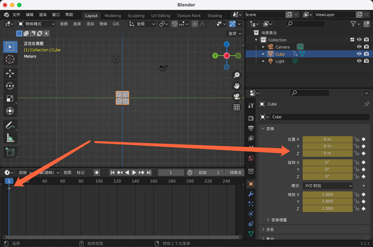Click the pan view hand icon
This screenshot has width=373, height=247.
(x=237, y=86)
